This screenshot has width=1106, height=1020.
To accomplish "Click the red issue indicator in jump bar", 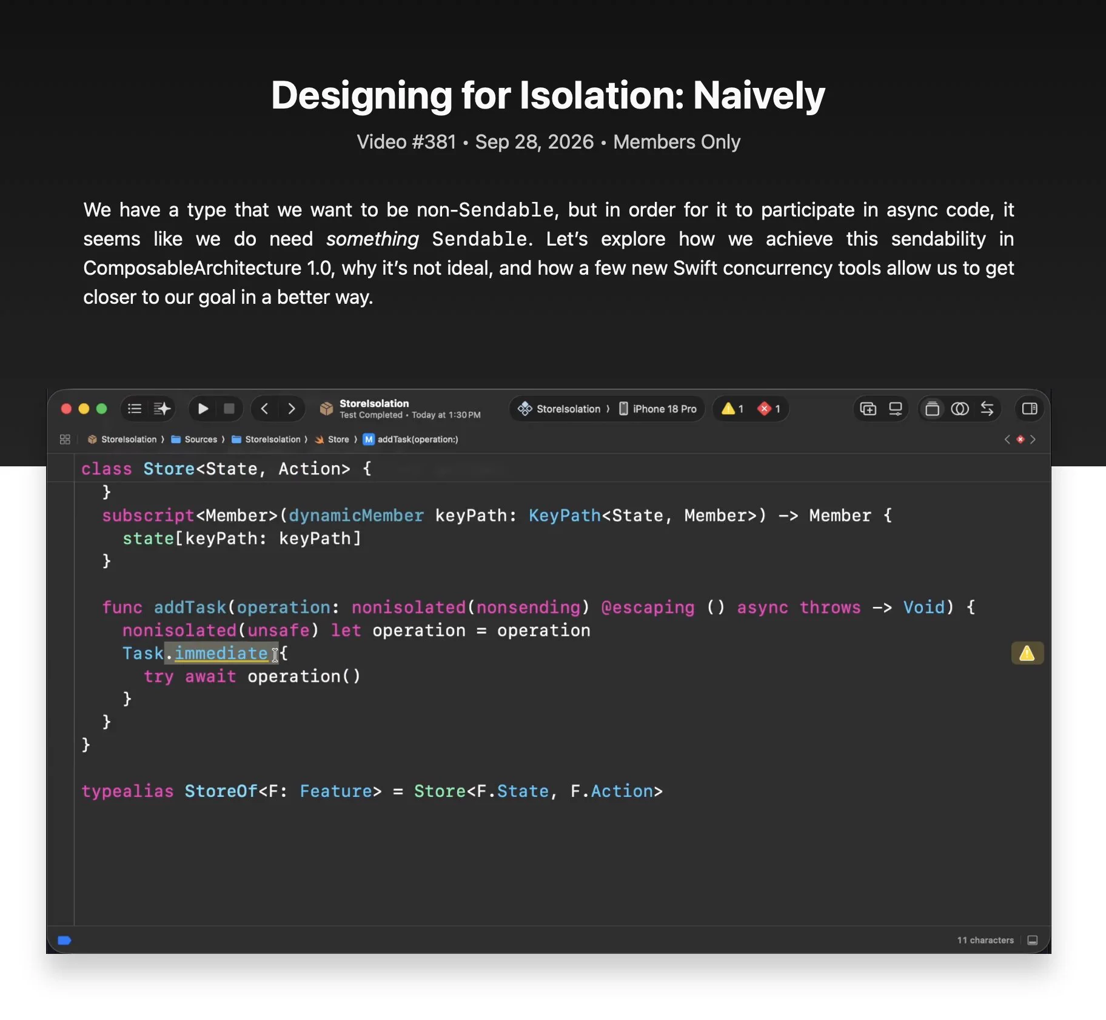I will click(x=1021, y=439).
